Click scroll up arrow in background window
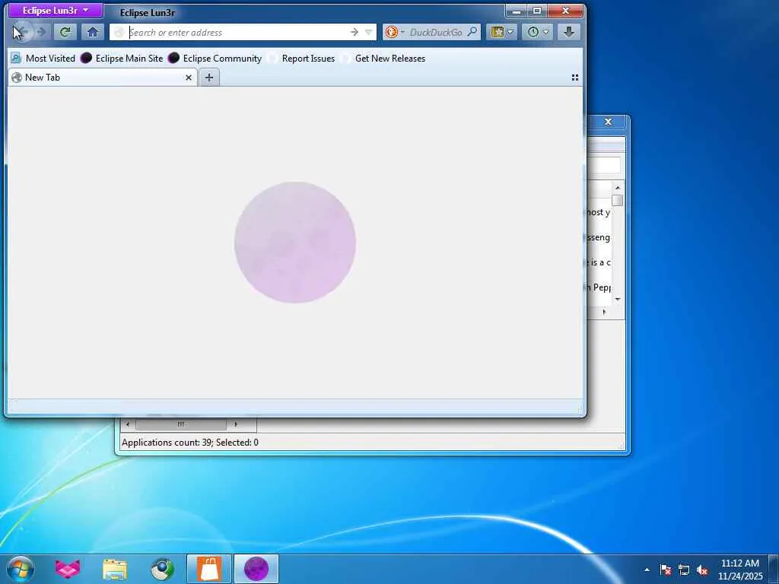Screen dimensions: 779x584 618,188
